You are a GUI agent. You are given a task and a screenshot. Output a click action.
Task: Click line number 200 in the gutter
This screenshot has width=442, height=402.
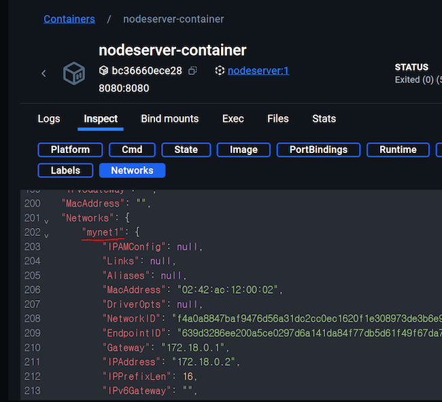[x=33, y=203]
